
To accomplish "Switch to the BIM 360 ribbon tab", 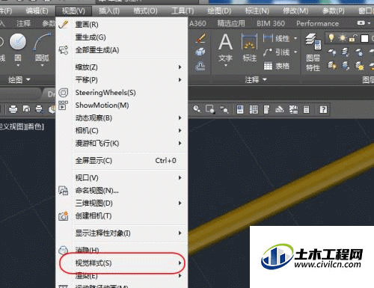I will point(271,23).
